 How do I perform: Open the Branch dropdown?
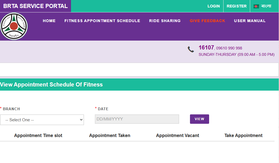point(42,120)
